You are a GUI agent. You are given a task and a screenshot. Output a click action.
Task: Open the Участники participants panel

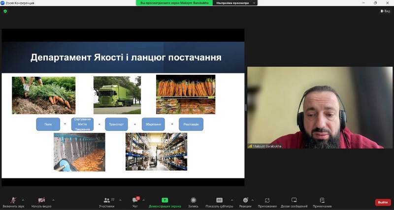tap(106, 201)
